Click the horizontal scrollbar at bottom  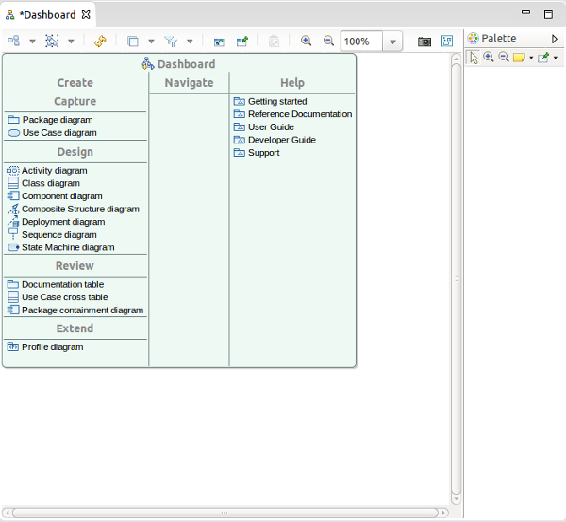pyautogui.click(x=225, y=512)
